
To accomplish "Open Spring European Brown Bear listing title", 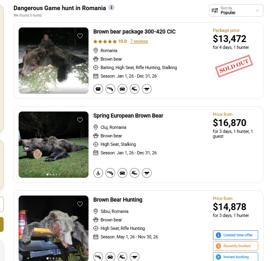I will coord(128,116).
